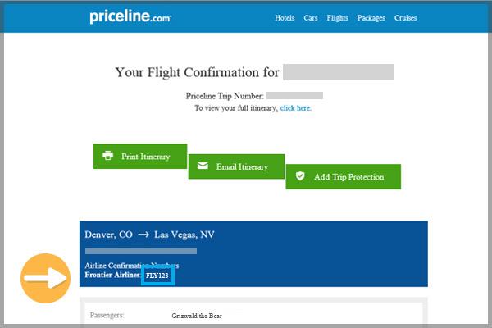Image resolution: width=492 pixels, height=328 pixels.
Task: Click the Add Trip Protection button
Action: click(344, 177)
